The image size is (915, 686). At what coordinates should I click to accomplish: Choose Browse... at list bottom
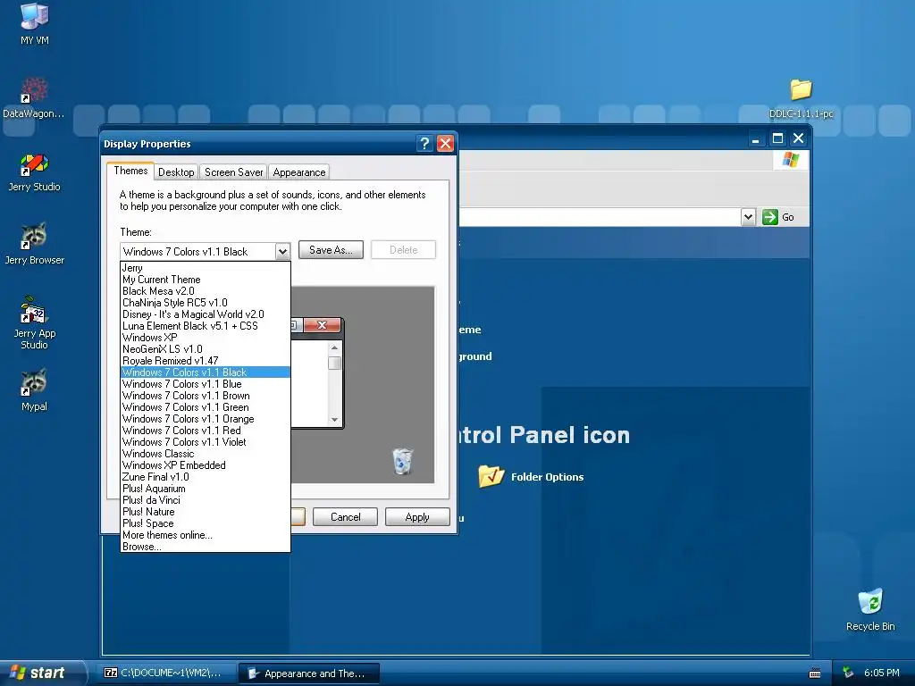tap(206, 547)
